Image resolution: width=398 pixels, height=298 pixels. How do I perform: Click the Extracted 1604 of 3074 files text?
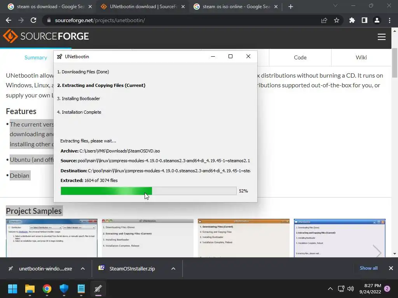(89, 180)
